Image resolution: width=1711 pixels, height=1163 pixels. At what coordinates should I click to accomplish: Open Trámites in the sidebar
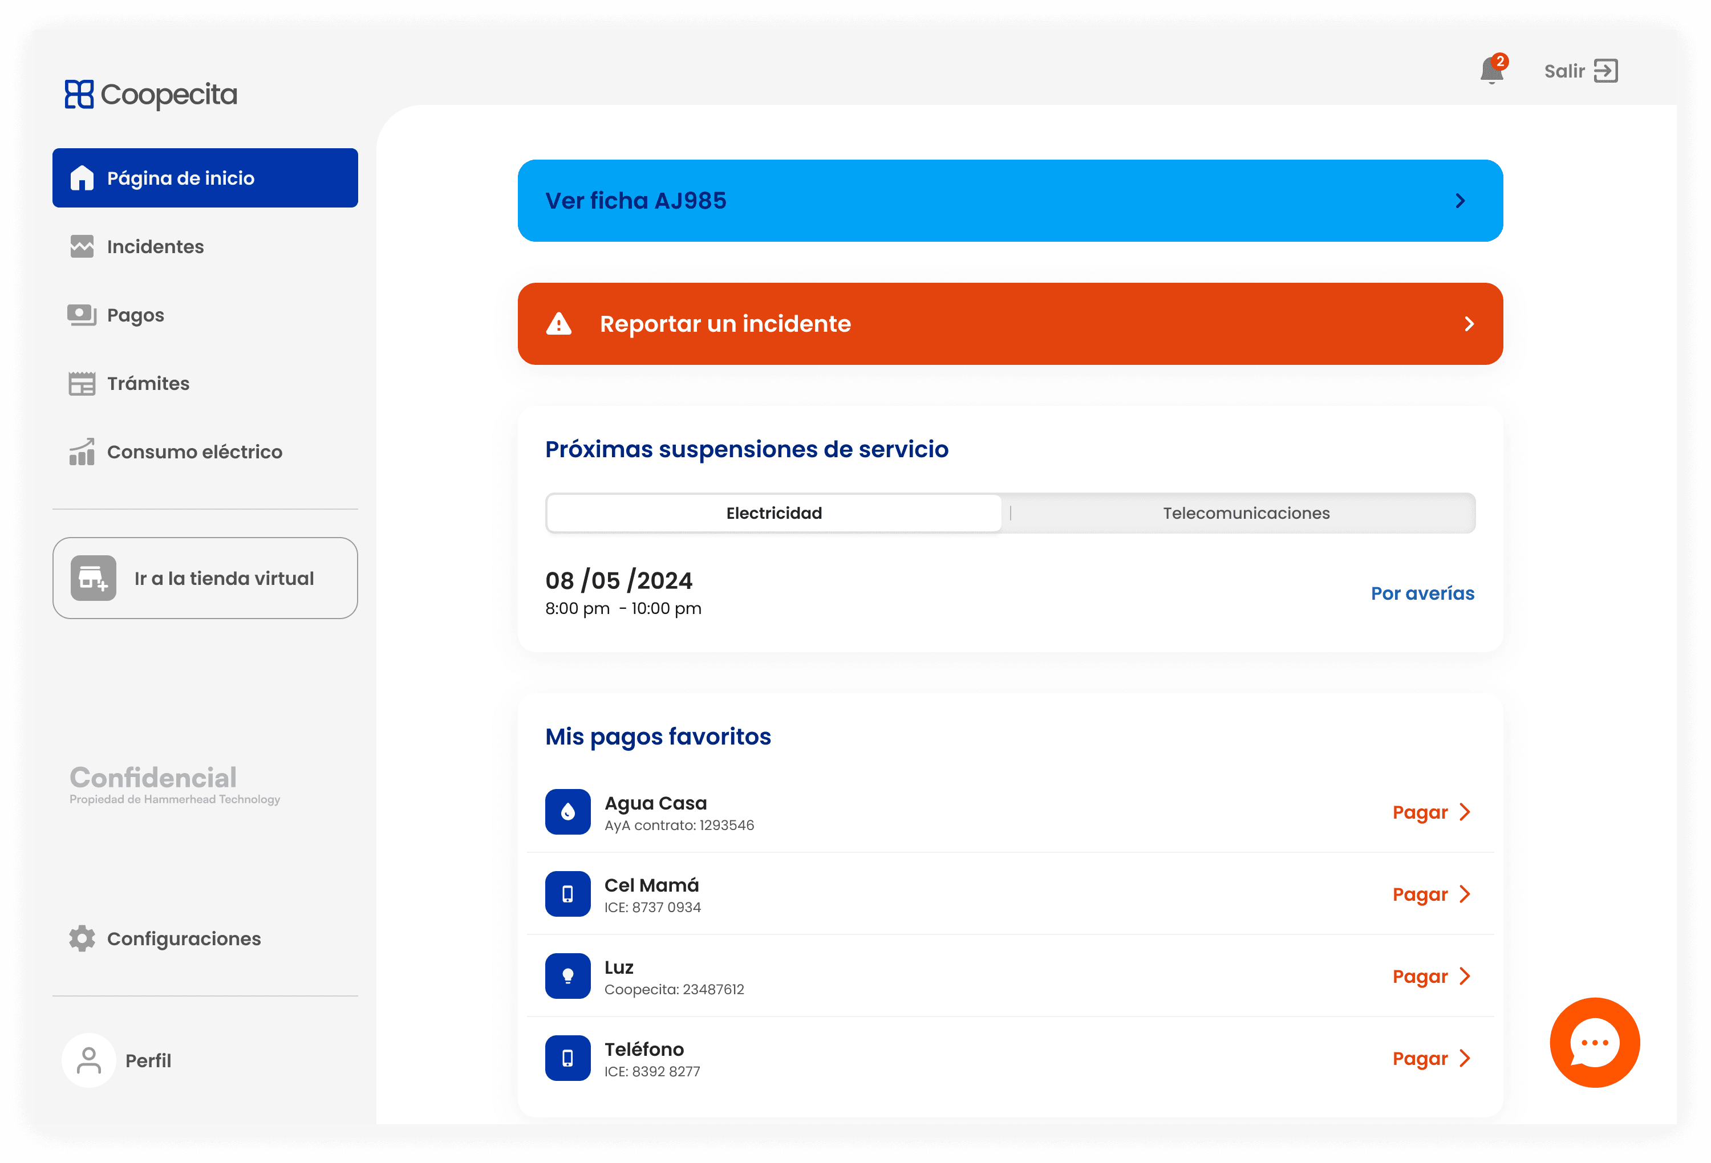tap(148, 384)
